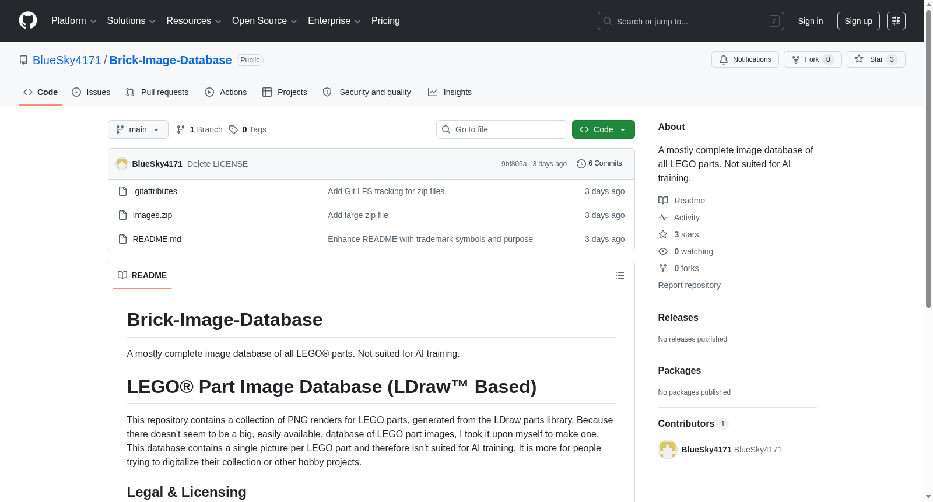Open the main branch selector dropdown
Image resolution: width=933 pixels, height=502 pixels.
point(138,129)
